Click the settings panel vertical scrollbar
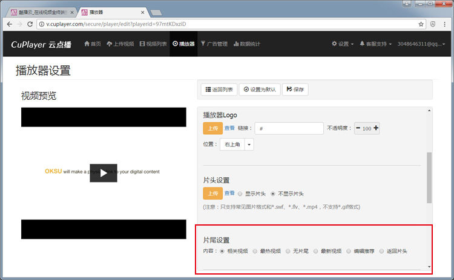The image size is (454, 280). pos(429,178)
